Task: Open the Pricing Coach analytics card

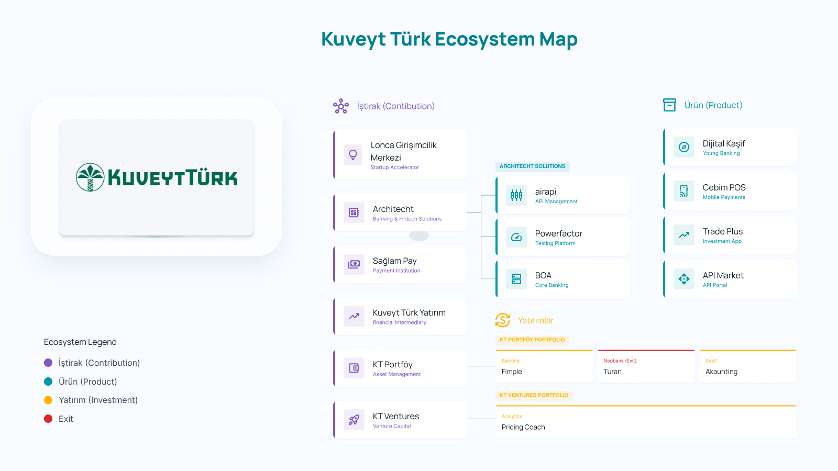Action: (x=646, y=422)
